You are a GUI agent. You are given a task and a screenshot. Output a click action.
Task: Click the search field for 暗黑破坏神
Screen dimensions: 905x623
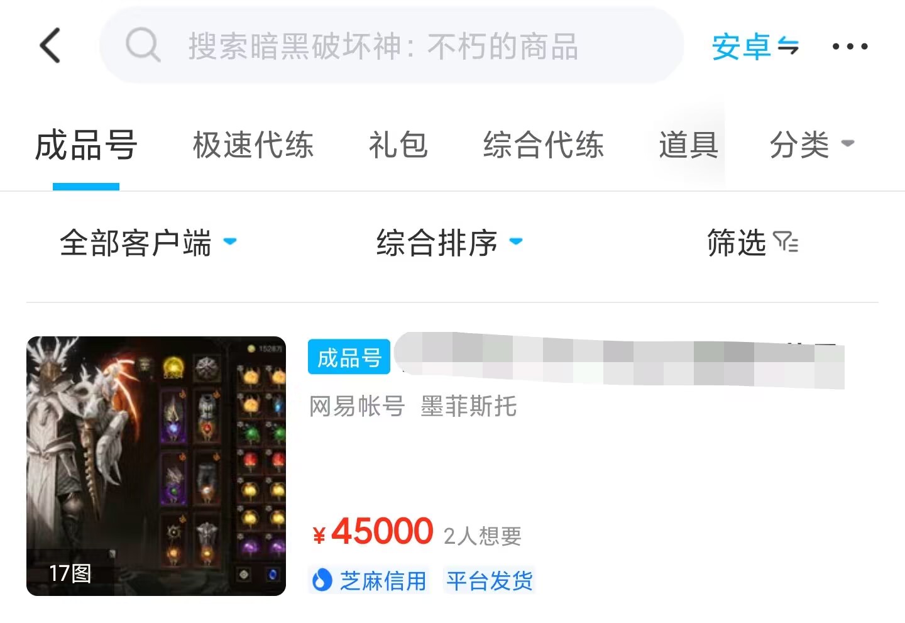392,45
